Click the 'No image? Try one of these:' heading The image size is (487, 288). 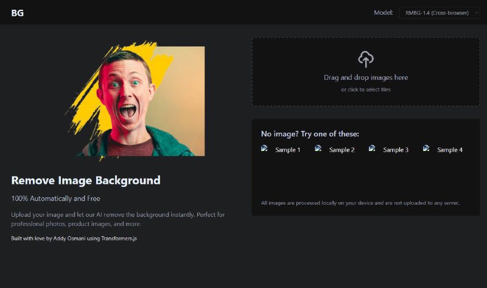click(310, 134)
